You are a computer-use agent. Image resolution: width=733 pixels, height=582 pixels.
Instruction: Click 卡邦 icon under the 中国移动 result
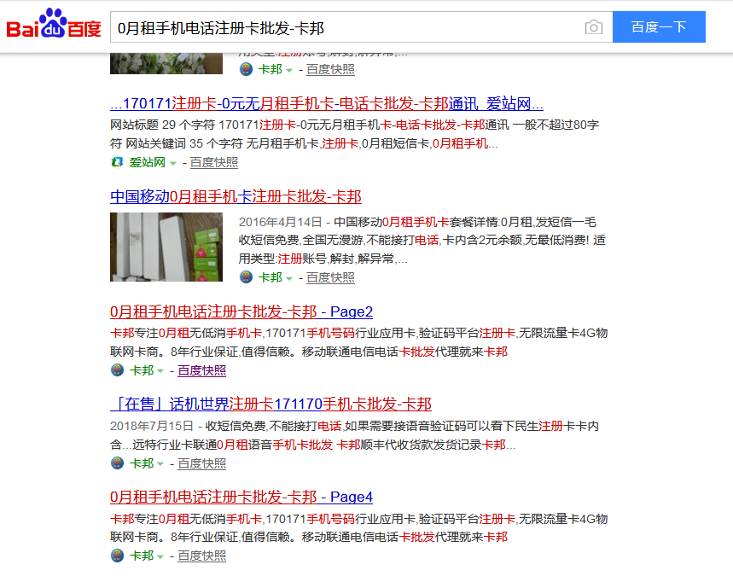[246, 277]
